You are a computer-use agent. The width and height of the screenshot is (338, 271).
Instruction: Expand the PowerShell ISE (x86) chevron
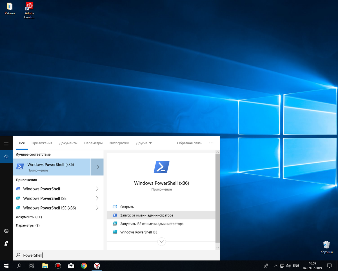pyautogui.click(x=97, y=208)
